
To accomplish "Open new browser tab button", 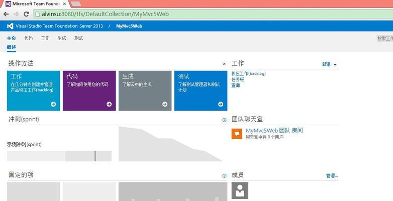I will (x=76, y=4).
